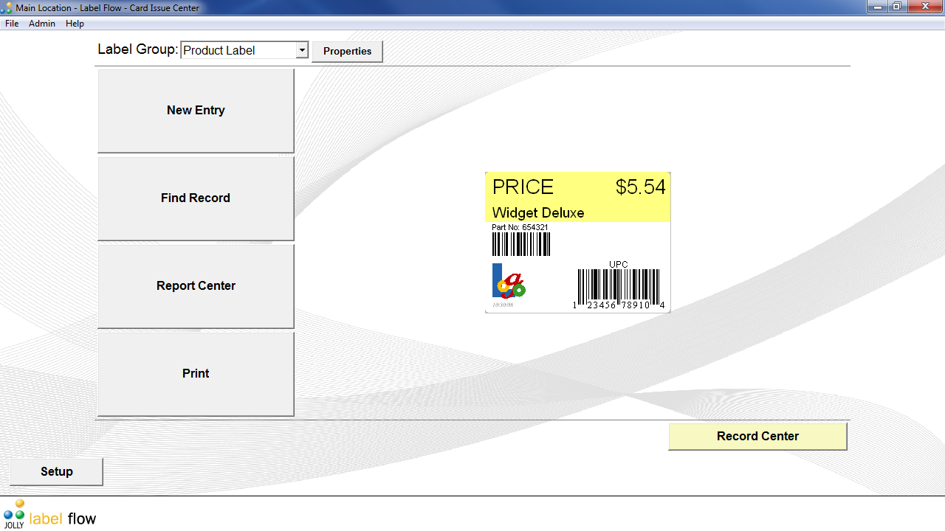Open the Report Center
Viewport: 945px width, 531px height.
[x=195, y=285]
